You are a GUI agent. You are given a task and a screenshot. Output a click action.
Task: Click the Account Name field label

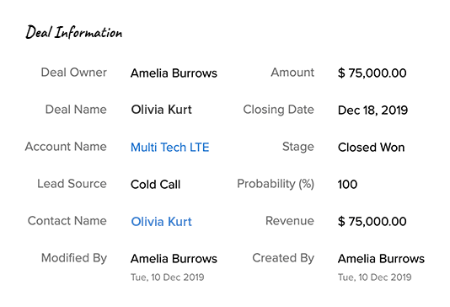point(66,147)
